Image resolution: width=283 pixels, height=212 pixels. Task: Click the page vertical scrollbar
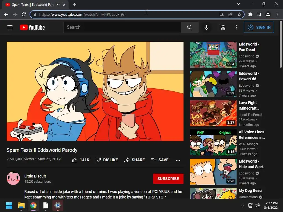281,44
